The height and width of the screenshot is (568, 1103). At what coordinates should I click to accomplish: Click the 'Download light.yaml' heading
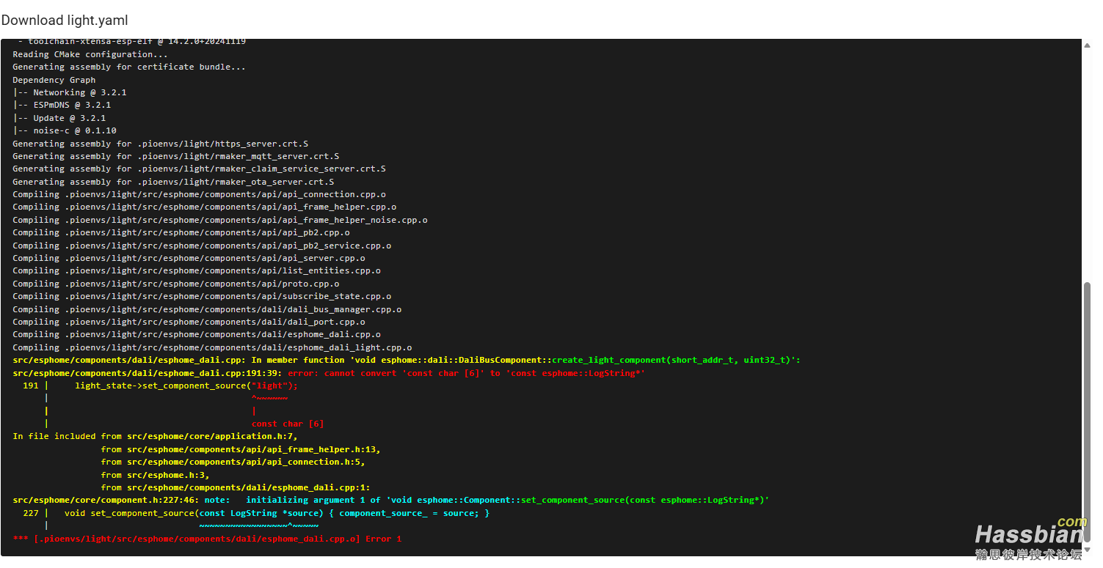pyautogui.click(x=65, y=21)
